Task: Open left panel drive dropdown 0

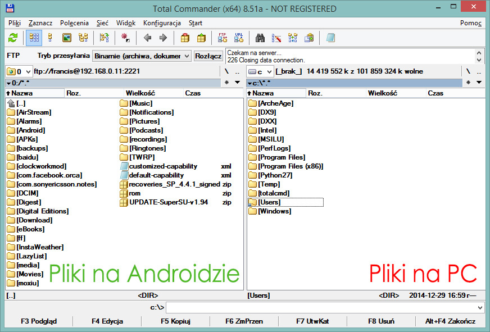Action: click(19, 71)
